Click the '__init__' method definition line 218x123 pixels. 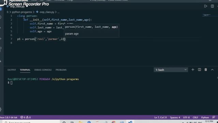58,20
